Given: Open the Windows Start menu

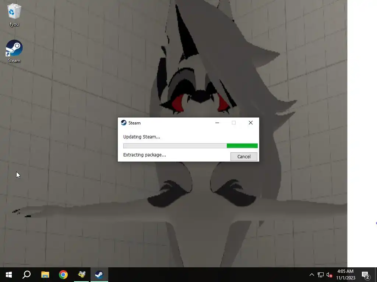Looking at the screenshot, I should tap(9, 275).
